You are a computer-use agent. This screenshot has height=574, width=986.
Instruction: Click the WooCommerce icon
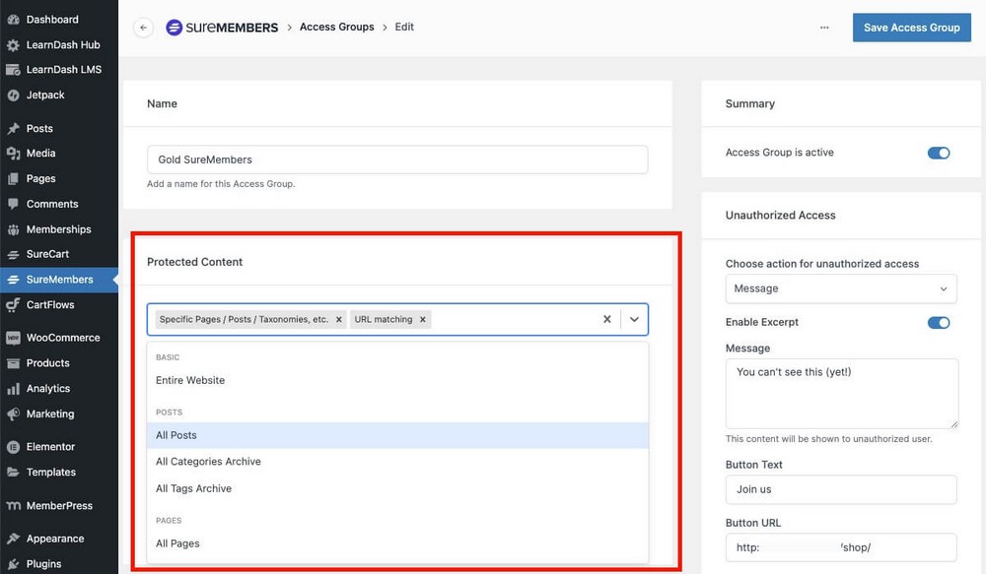point(13,338)
